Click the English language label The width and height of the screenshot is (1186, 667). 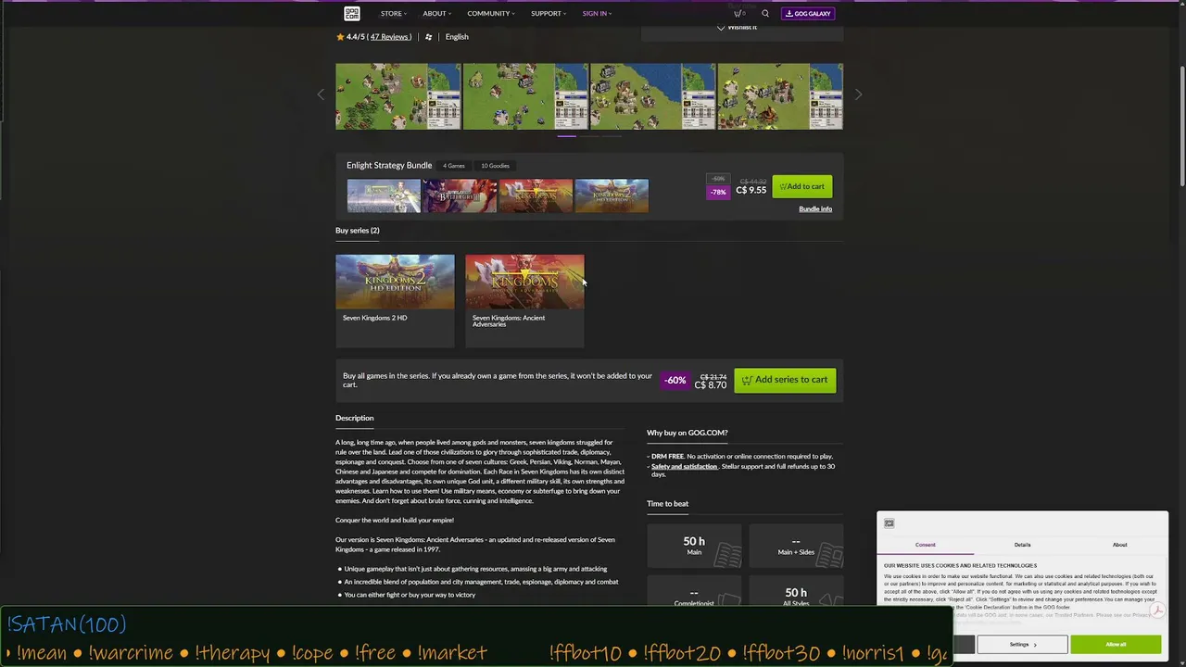pyautogui.click(x=457, y=37)
